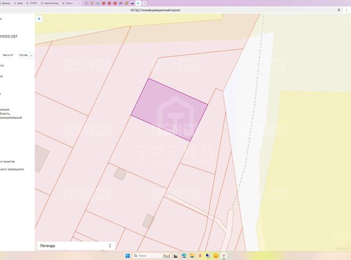
Task: Open the Части ЗУ tab
Action: click(8, 55)
